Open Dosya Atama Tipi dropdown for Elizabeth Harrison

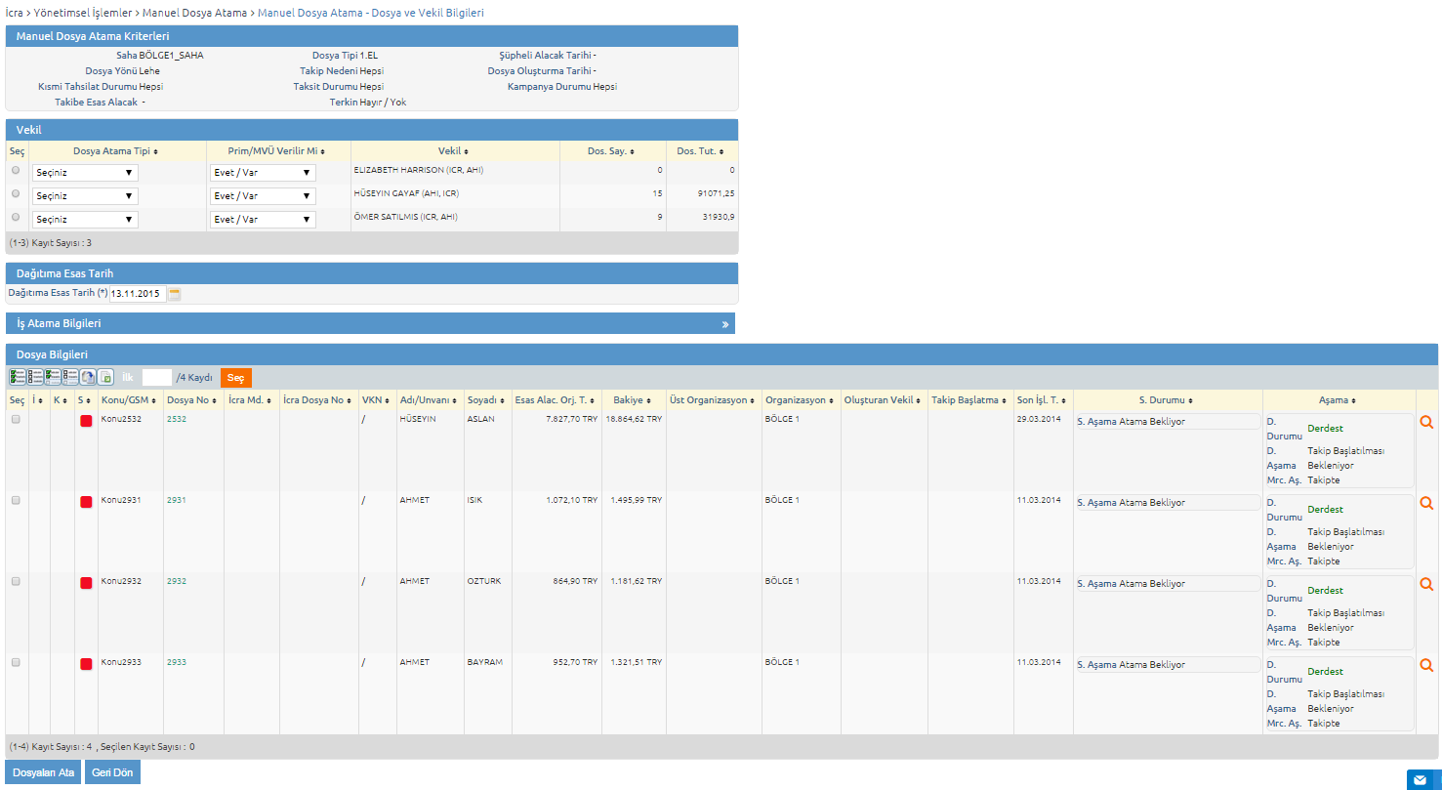click(x=85, y=173)
